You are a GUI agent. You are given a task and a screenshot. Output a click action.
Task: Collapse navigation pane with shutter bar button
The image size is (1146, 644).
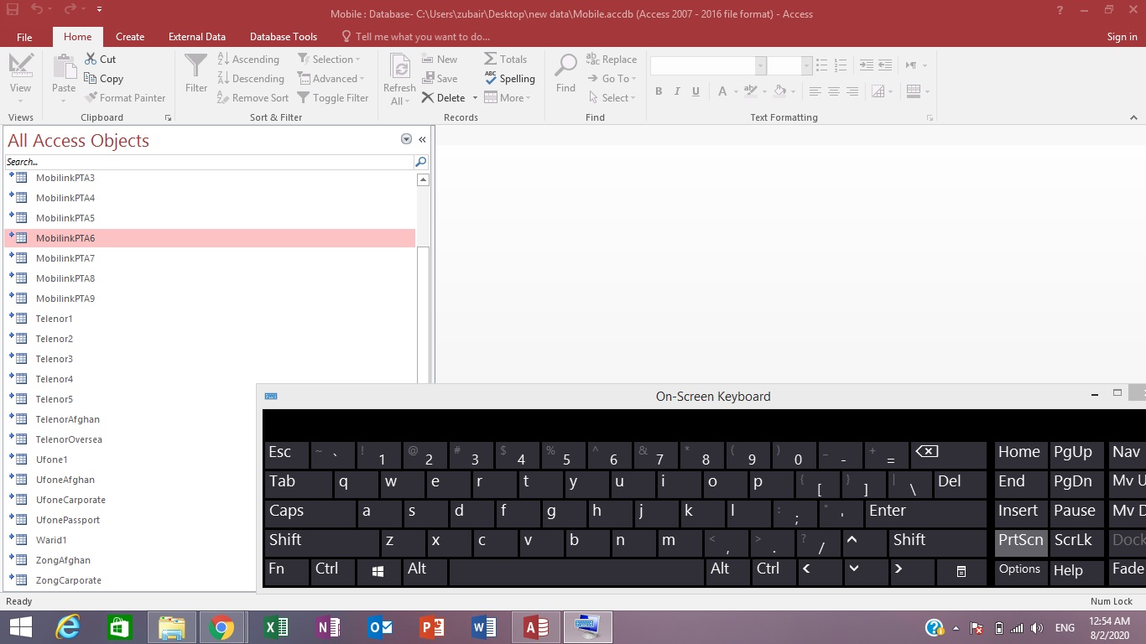[x=422, y=139]
